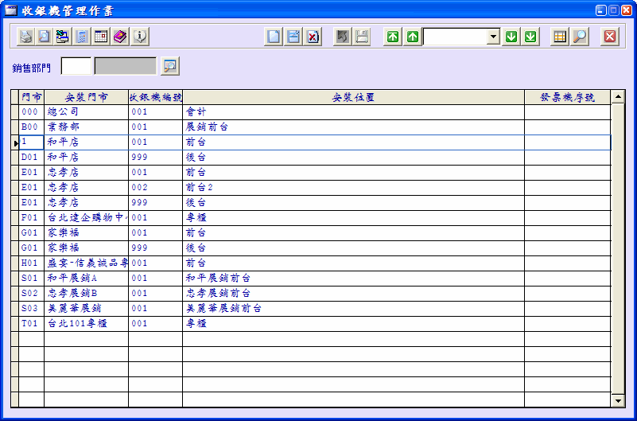637x421 pixels.
Task: Jump to last record with green arrow
Action: tap(530, 37)
